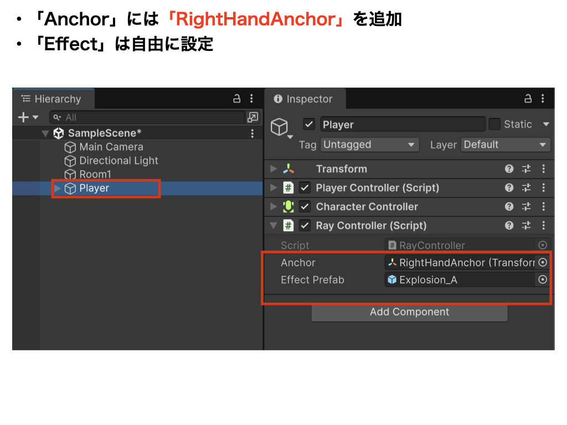
Task: Enable the Static checkbox
Action: pos(494,125)
